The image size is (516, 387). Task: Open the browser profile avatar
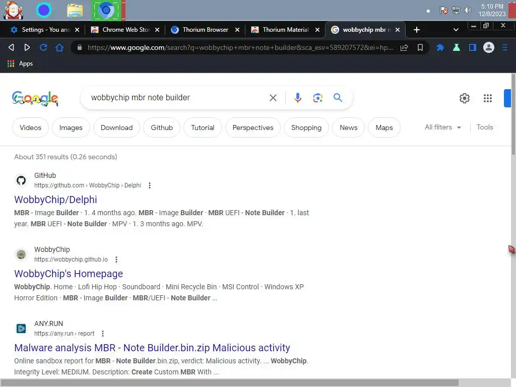(489, 47)
